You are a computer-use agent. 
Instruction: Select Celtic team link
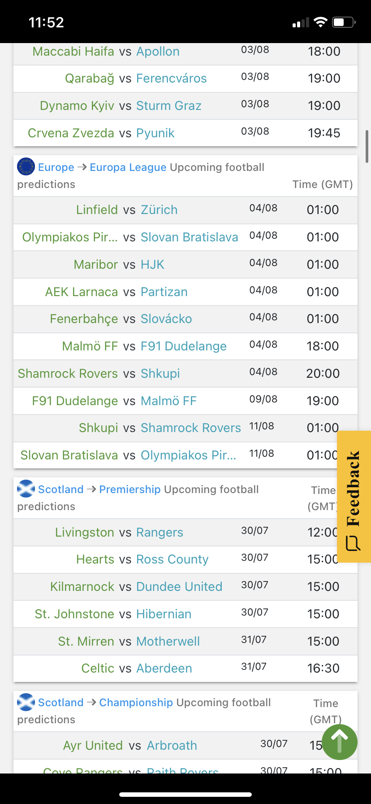pyautogui.click(x=98, y=669)
